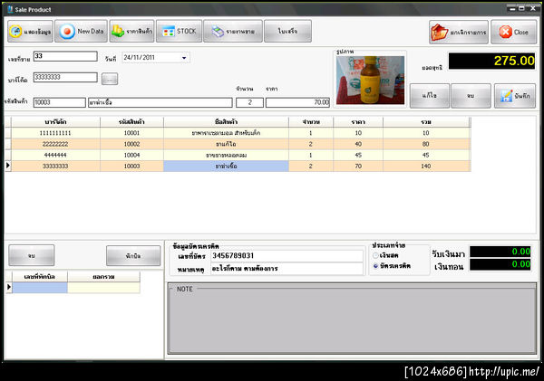Open the STOCK button
Image resolution: width=544 pixels, height=381 pixels.
pyautogui.click(x=179, y=32)
